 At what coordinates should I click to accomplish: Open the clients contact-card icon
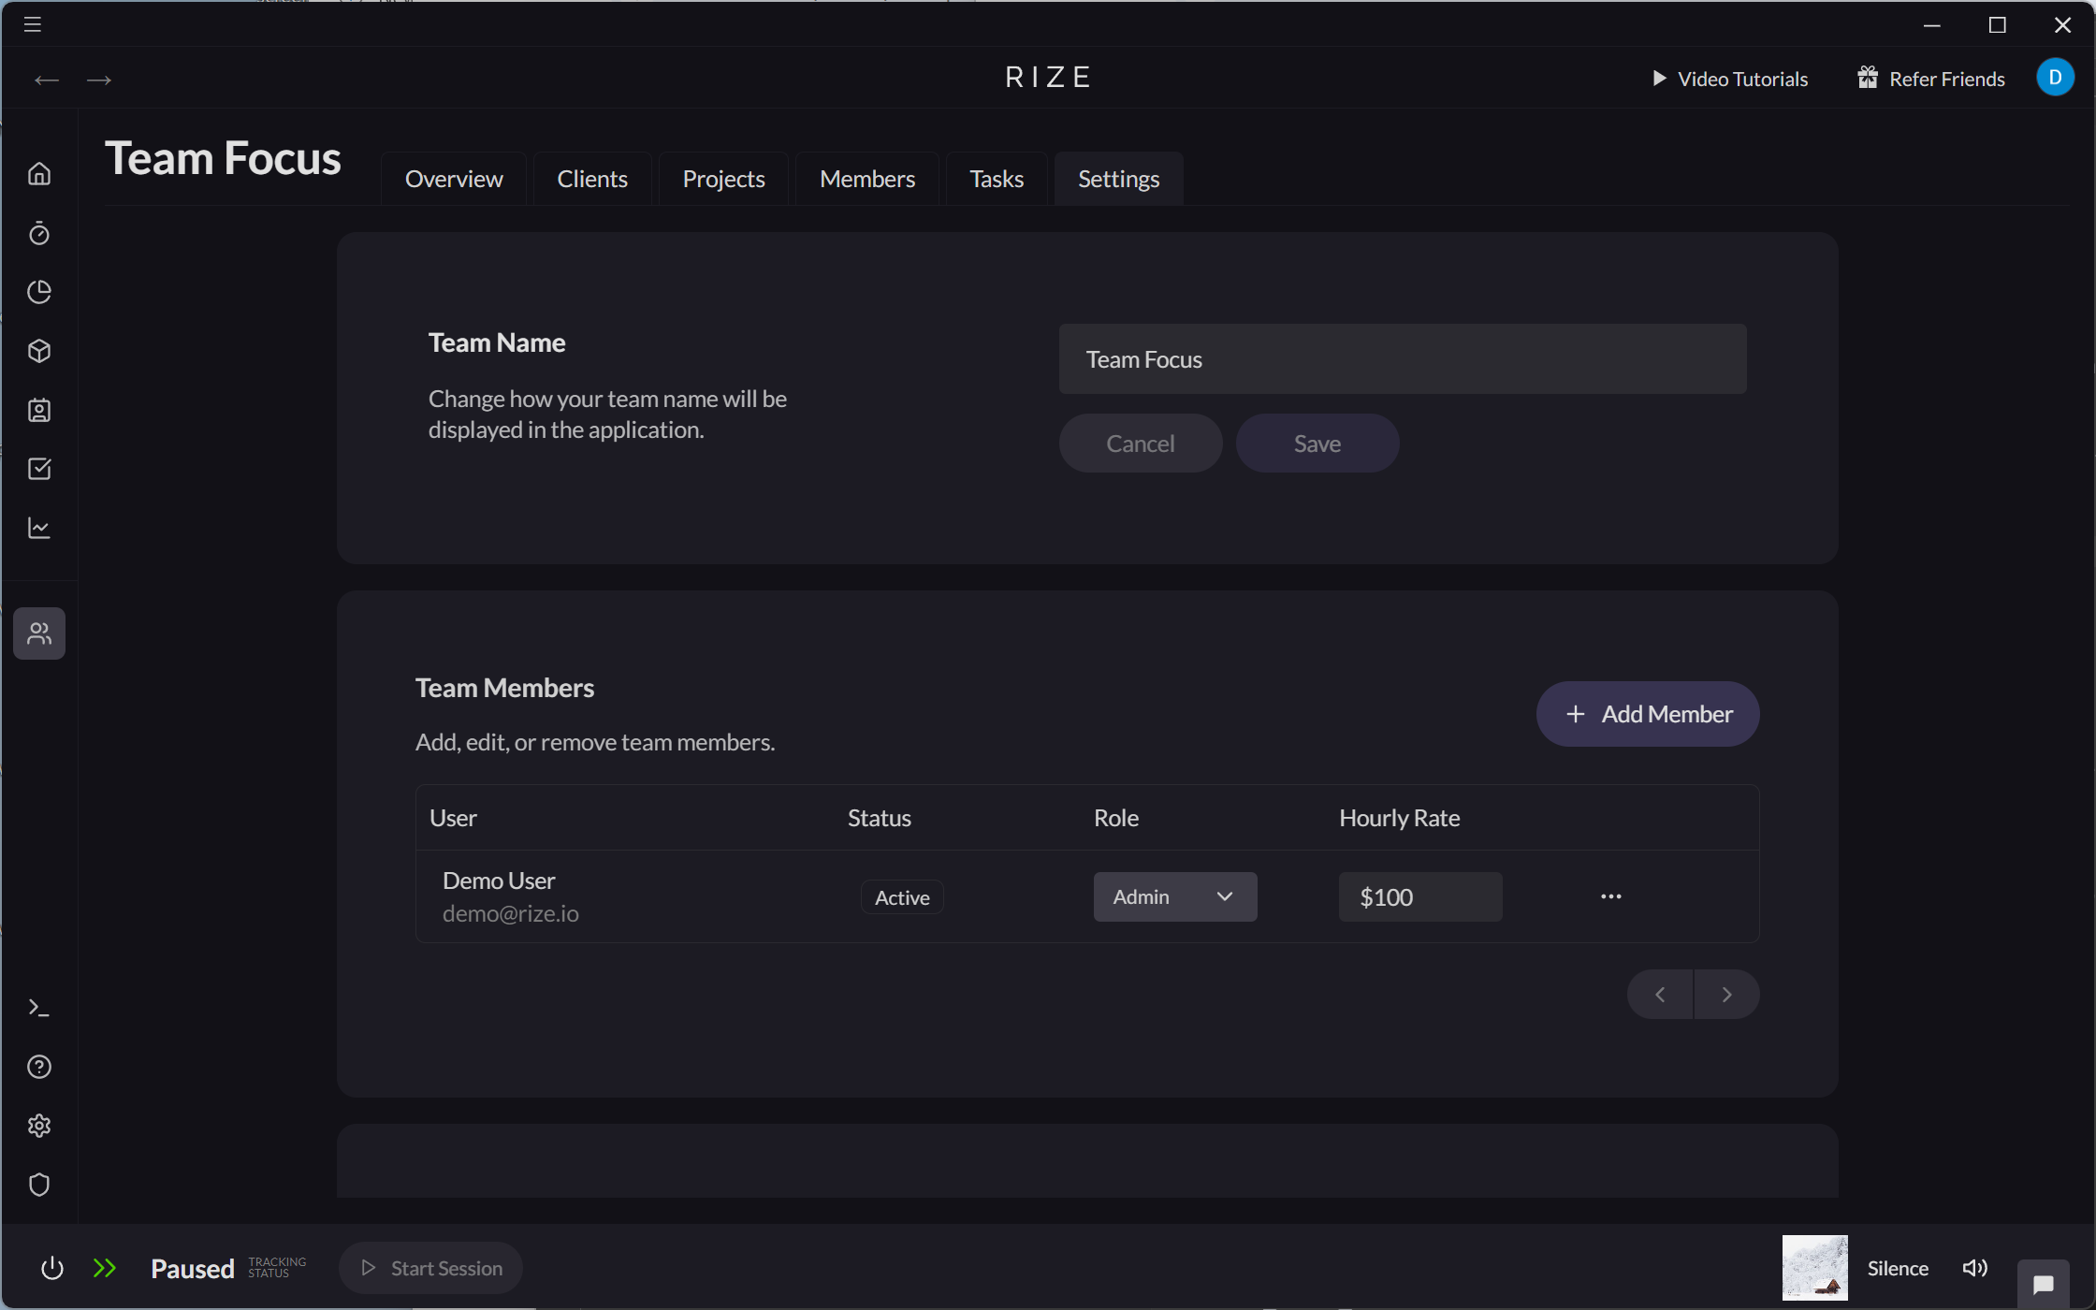39,410
